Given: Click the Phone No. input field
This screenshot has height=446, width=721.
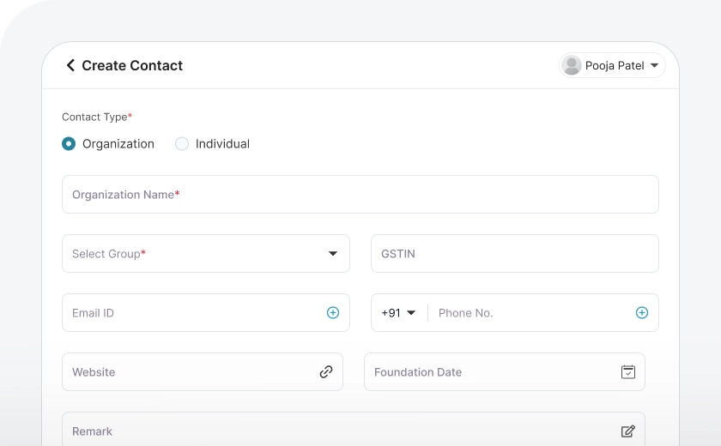Looking at the screenshot, I should point(528,313).
